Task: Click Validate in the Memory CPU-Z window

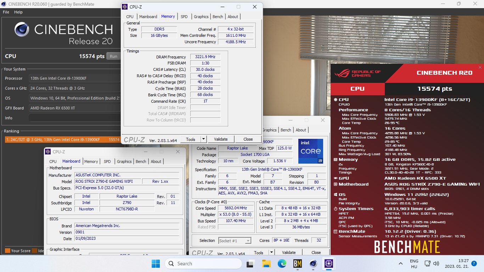Action: click(221, 139)
